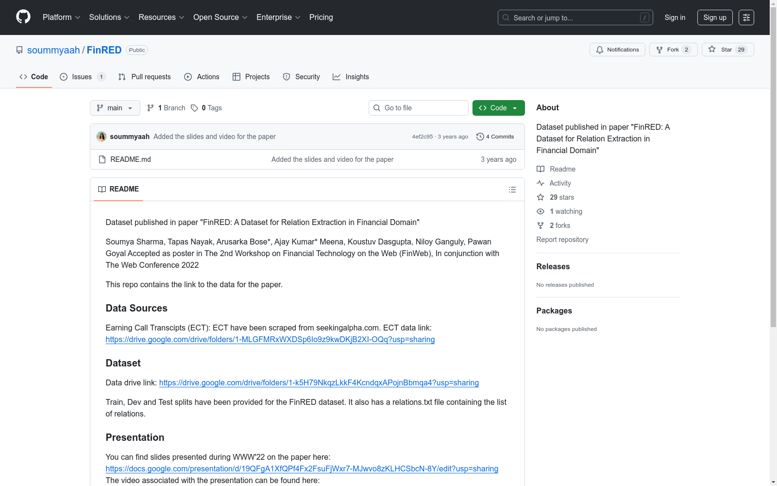Open the README outline list icon
The image size is (777, 486).
pyautogui.click(x=512, y=190)
